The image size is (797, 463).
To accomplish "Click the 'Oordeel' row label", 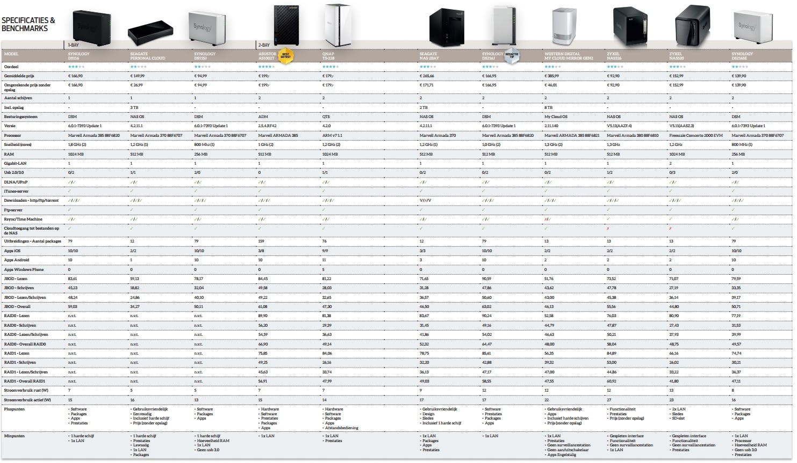I will (x=11, y=67).
